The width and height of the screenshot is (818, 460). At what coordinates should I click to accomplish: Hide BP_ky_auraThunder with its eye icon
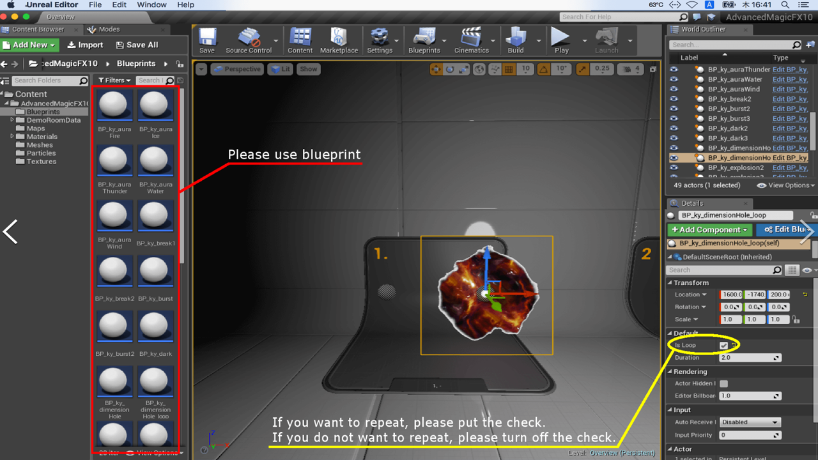pyautogui.click(x=674, y=70)
